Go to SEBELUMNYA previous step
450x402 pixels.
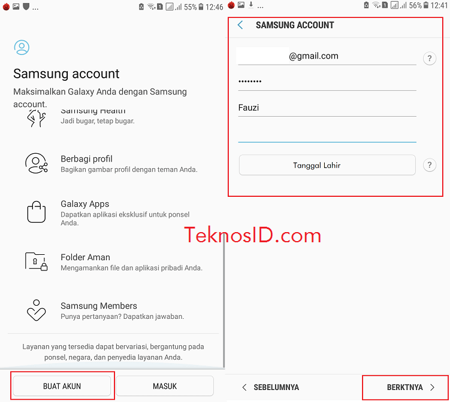pyautogui.click(x=270, y=388)
